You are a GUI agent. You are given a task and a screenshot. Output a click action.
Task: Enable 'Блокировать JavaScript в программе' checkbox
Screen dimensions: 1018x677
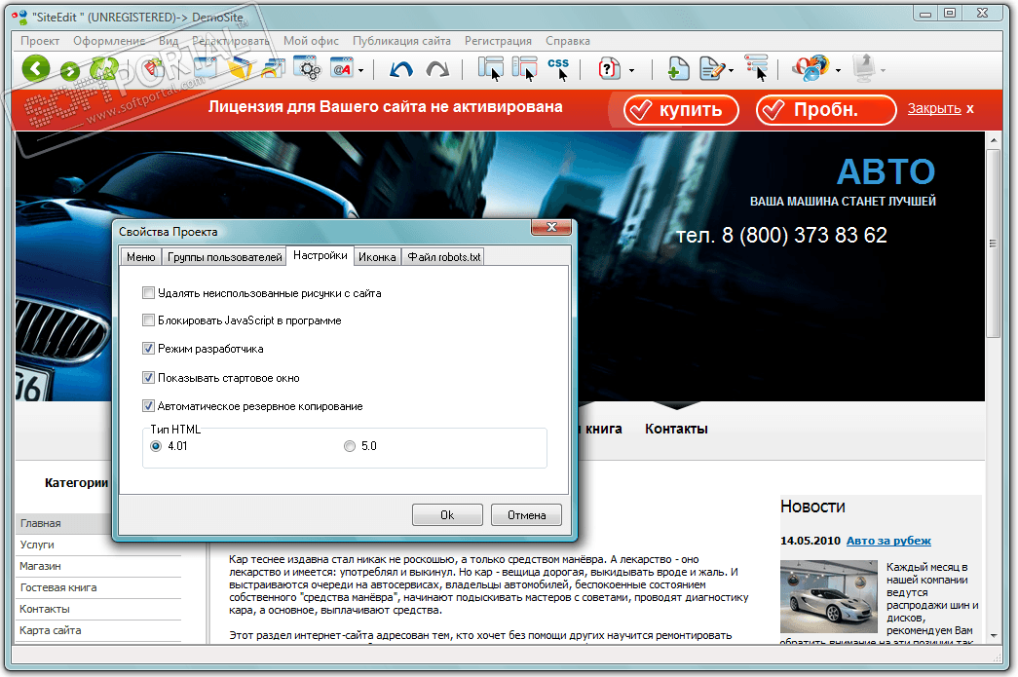tap(148, 320)
